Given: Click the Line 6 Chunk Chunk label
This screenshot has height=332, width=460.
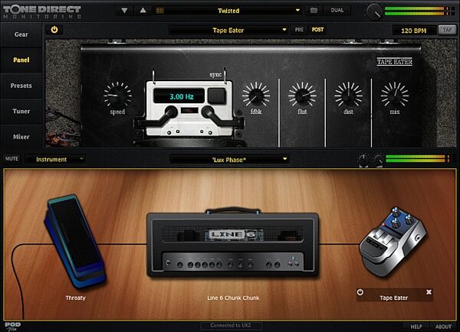Looking at the screenshot, I should 233,298.
